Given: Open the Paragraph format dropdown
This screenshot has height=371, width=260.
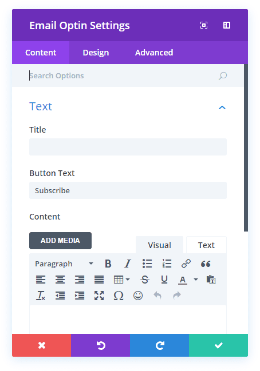Looking at the screenshot, I should (64, 264).
